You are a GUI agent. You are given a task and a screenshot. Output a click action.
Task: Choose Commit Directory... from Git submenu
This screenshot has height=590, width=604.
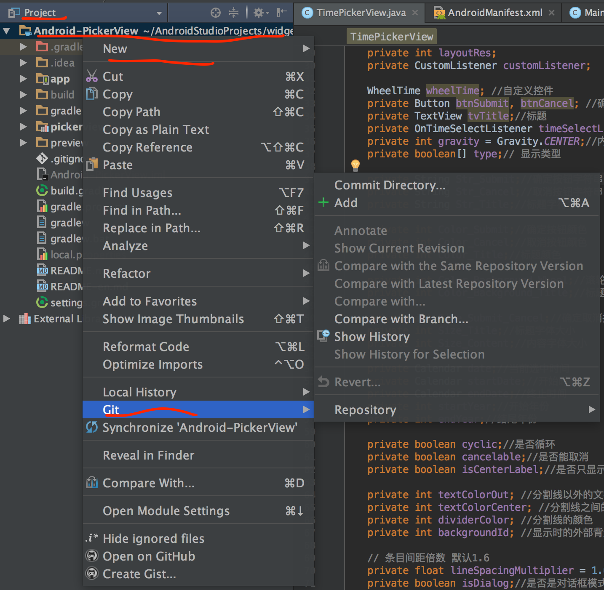390,185
